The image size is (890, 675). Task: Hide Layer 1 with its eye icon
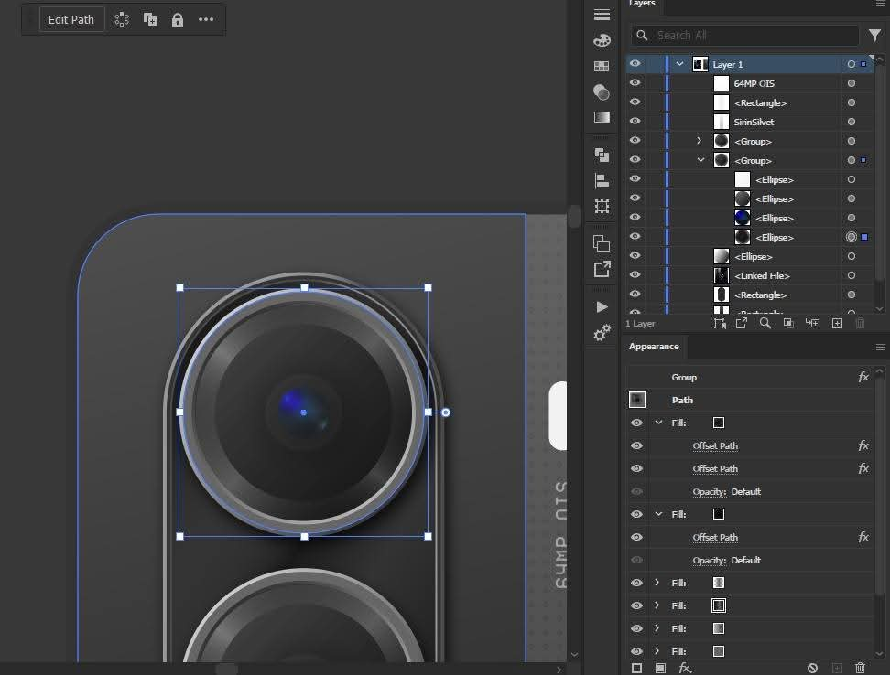pyautogui.click(x=635, y=63)
